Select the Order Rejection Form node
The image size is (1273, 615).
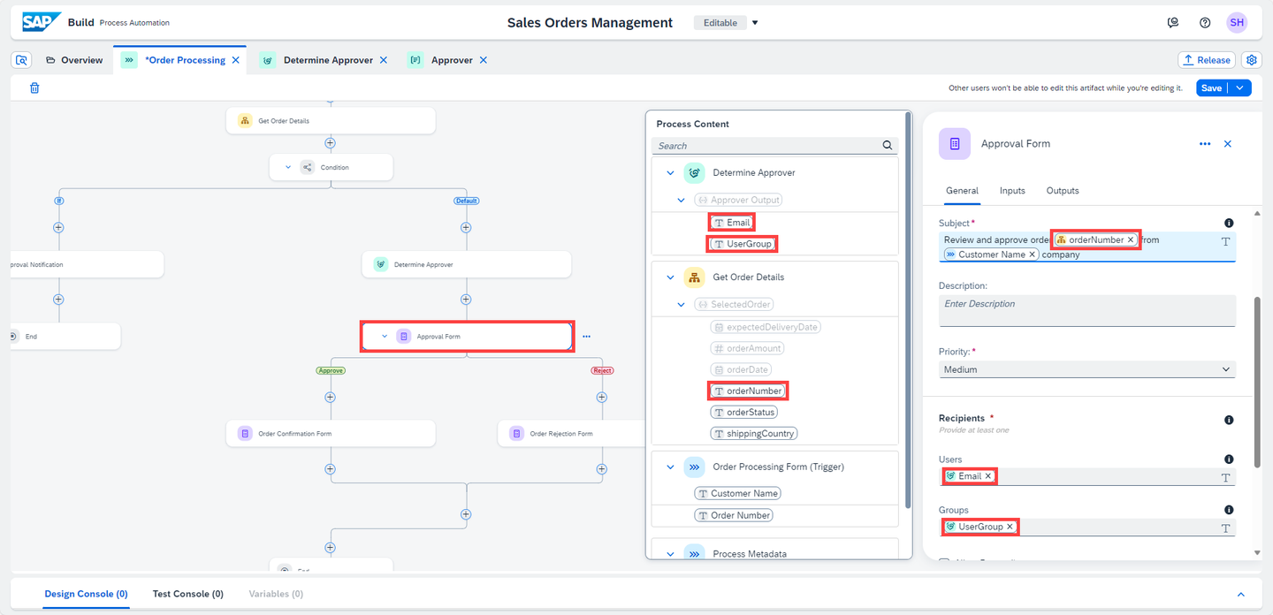[x=571, y=433]
